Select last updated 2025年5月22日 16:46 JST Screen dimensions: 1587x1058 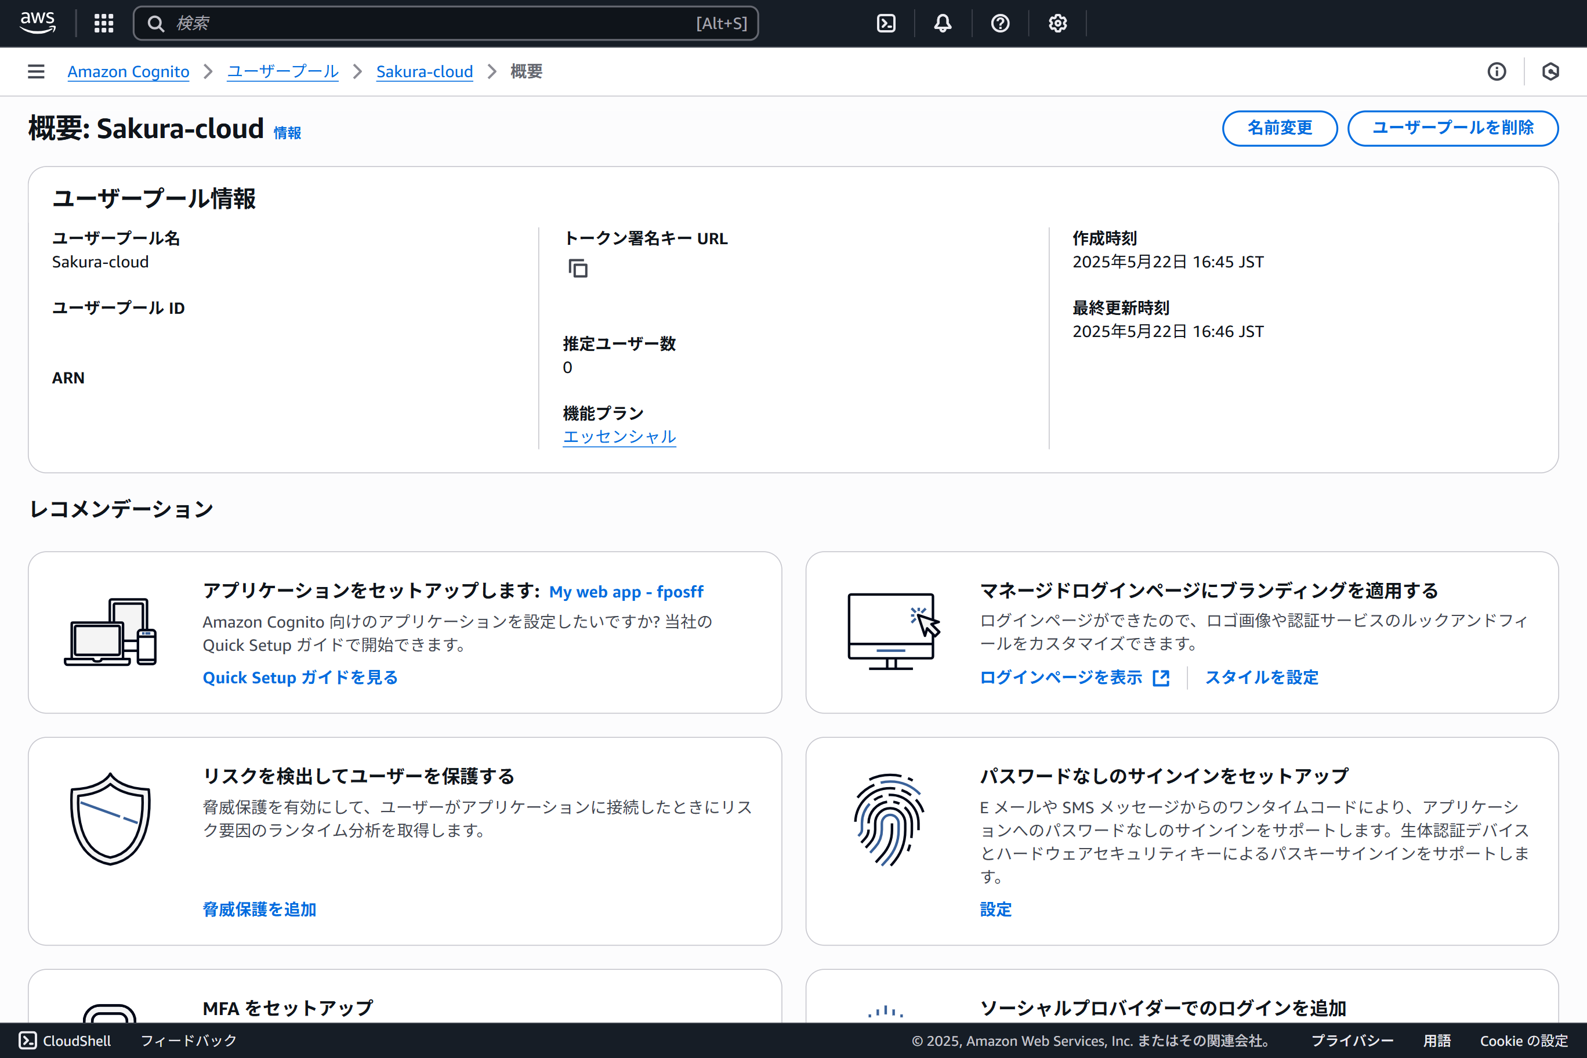[x=1168, y=331]
